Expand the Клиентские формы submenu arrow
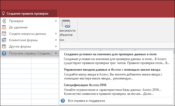Image resolution: width=175 pixels, height=106 pixels. click(x=56, y=40)
